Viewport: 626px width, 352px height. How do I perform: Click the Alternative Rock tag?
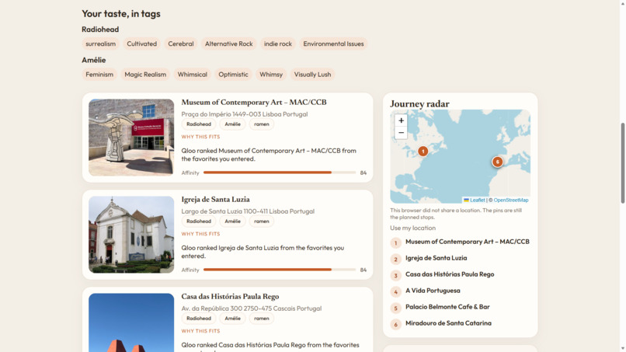click(x=229, y=44)
